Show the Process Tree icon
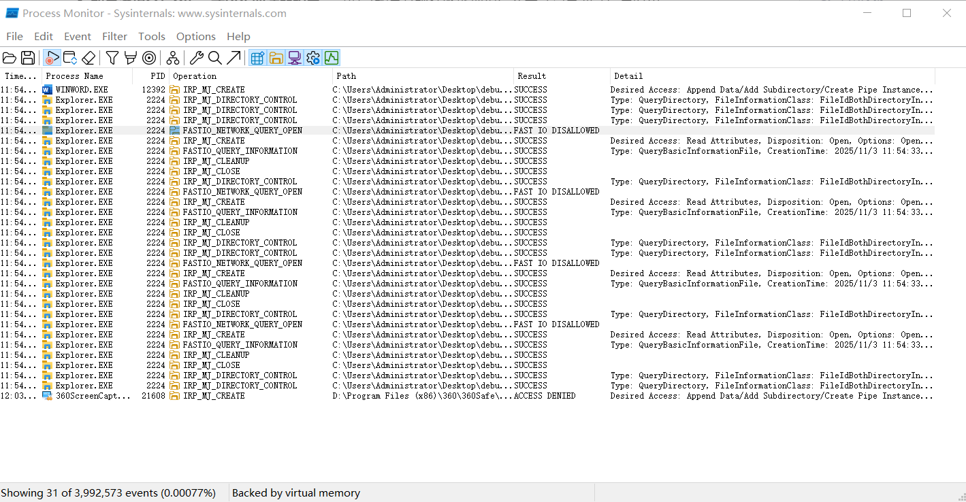The height and width of the screenshot is (502, 966). tap(173, 58)
